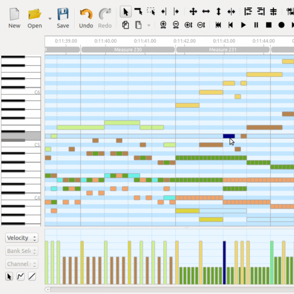Select the velocity freehand curve tool
This screenshot has height=294, width=294.
tap(21, 276)
